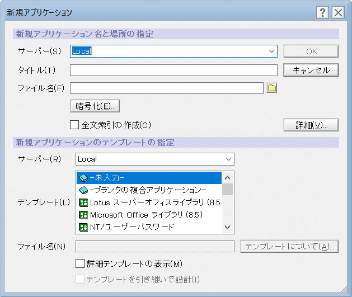The height and width of the screenshot is (297, 352).
Task: Select NT/ユーザーパスワード template
Action: (x=149, y=227)
